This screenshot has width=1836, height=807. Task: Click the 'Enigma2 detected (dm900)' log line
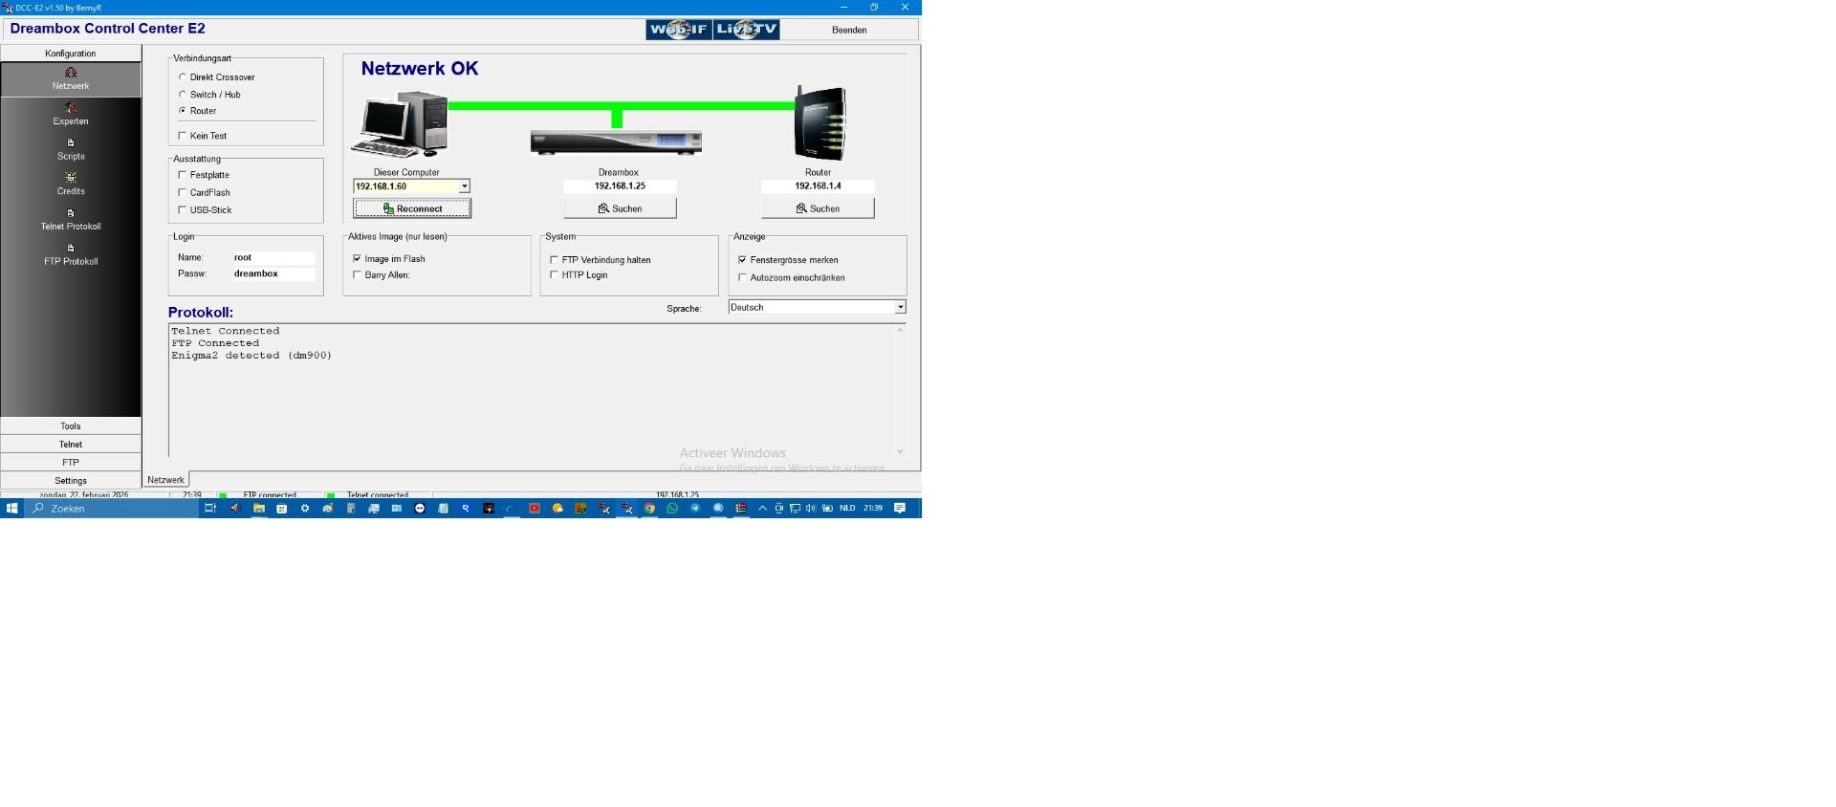251,356
